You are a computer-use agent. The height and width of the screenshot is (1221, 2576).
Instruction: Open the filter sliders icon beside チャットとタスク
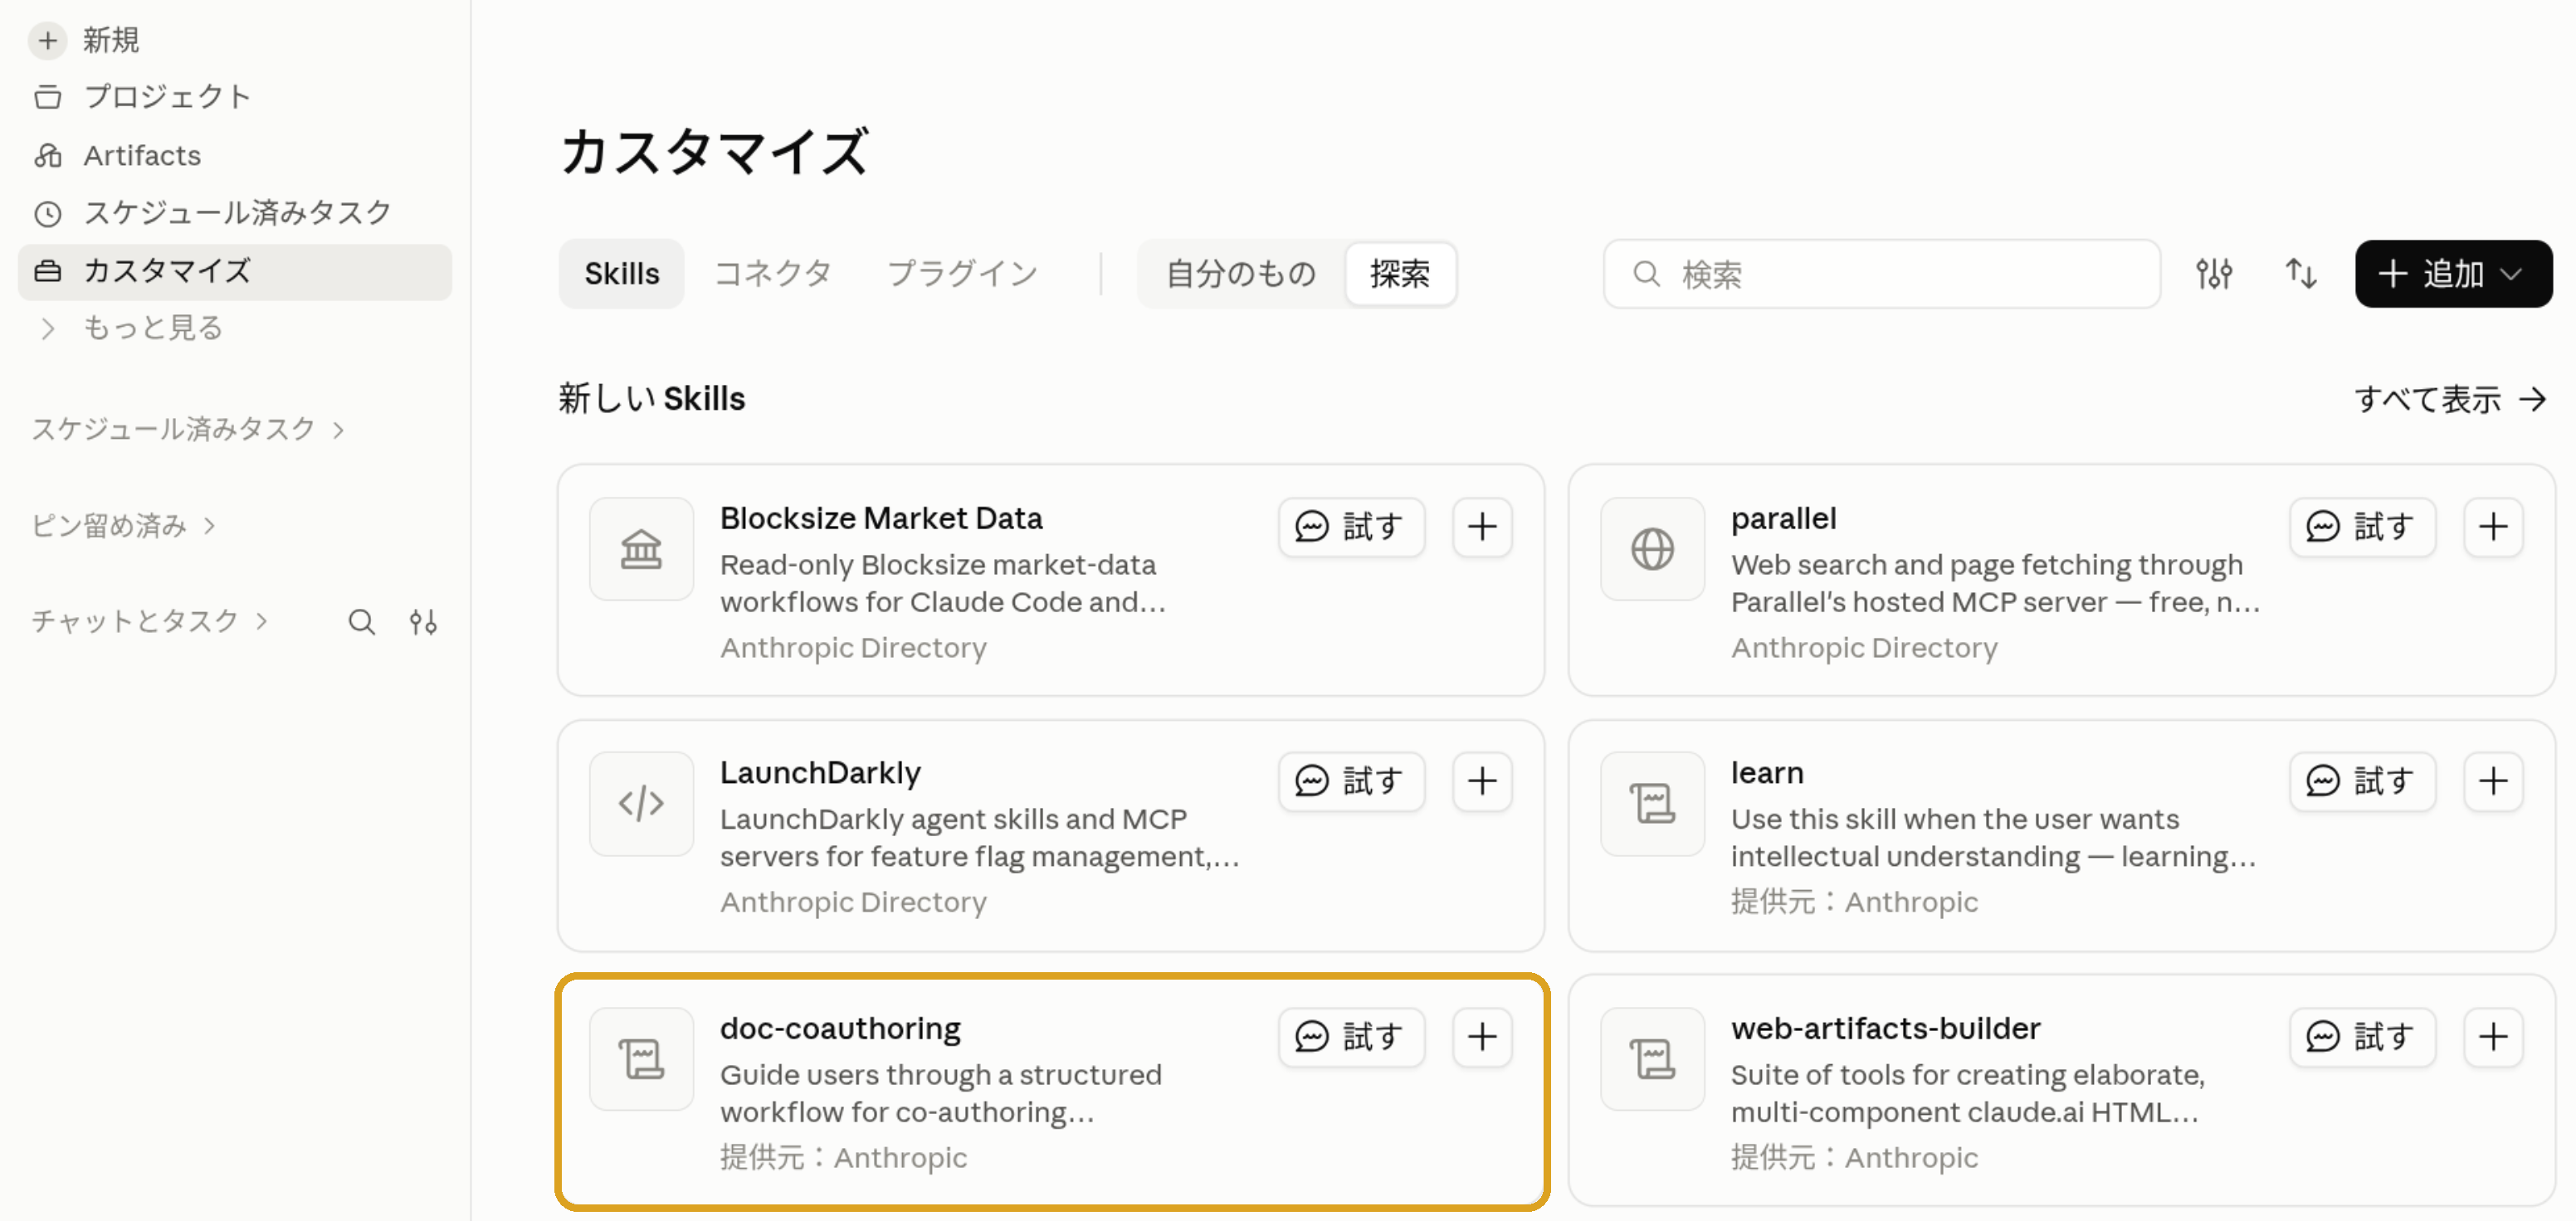pyautogui.click(x=423, y=622)
